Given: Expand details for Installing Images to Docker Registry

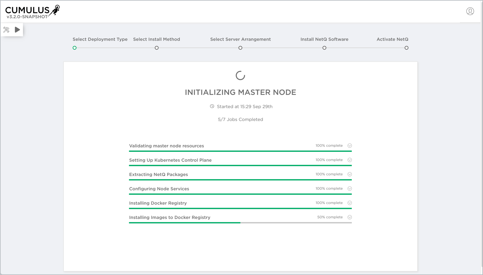Looking at the screenshot, I should click(350, 217).
